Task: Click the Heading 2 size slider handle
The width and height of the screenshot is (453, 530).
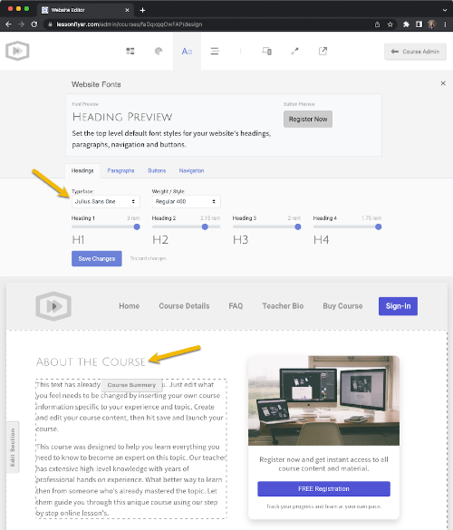Action: 205,226
